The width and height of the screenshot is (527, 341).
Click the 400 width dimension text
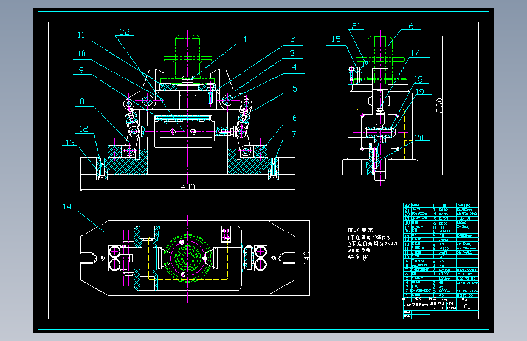[x=188, y=187]
